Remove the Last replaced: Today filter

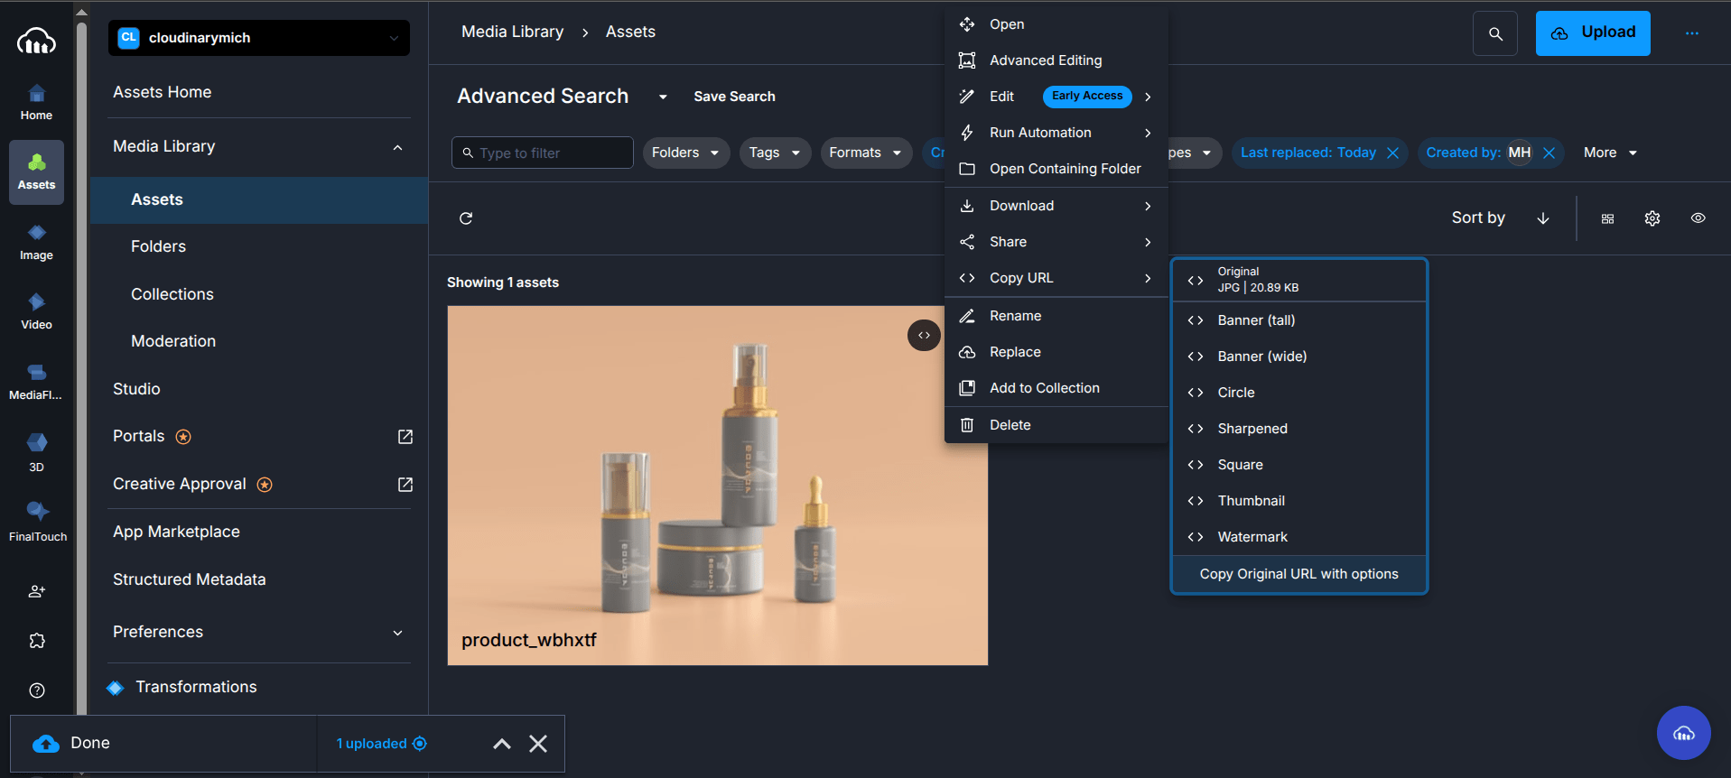[1393, 153]
